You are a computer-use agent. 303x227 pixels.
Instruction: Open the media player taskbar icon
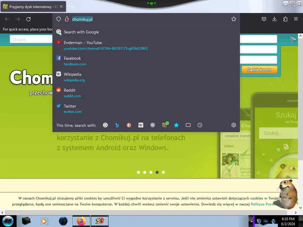coord(44,221)
